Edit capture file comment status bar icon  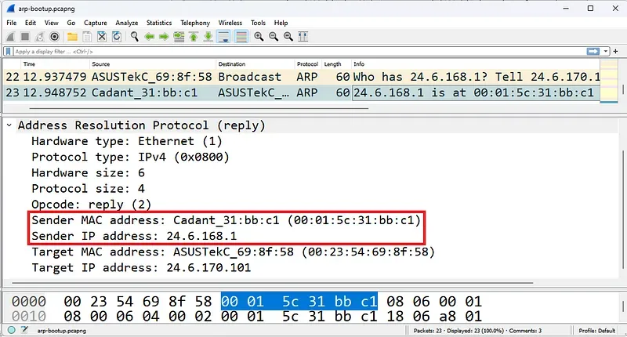pyautogui.click(x=25, y=330)
